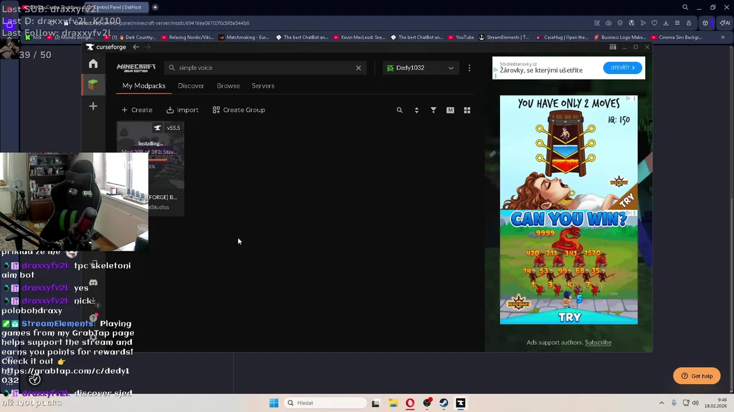Open the Subscribe link under ads
734x412 pixels.
[x=598, y=342]
